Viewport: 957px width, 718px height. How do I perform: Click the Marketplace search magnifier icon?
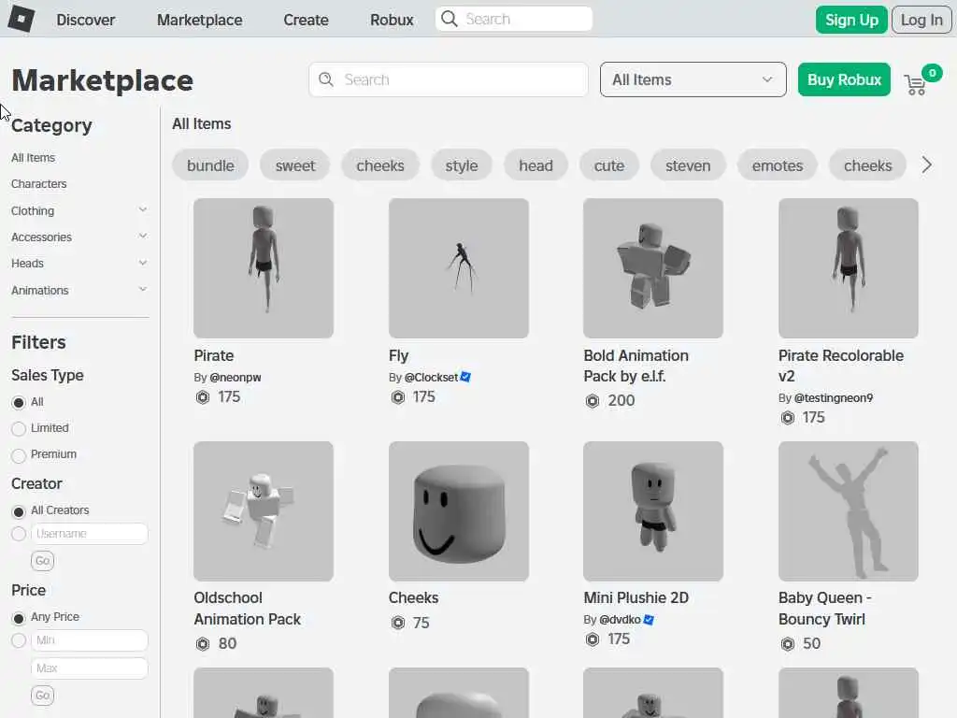pyautogui.click(x=326, y=79)
